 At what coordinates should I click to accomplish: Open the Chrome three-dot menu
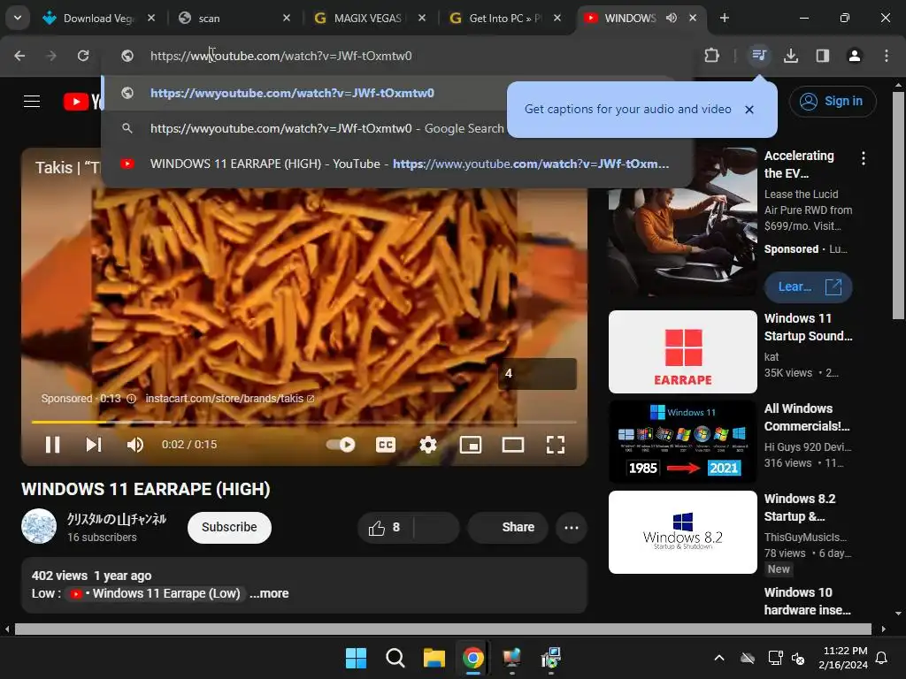coord(887,56)
